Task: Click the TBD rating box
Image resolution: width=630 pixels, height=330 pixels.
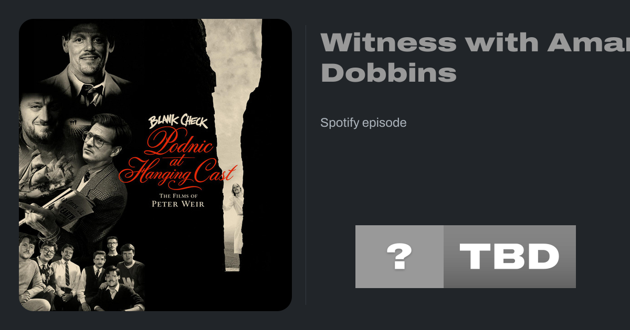Action: click(x=510, y=257)
